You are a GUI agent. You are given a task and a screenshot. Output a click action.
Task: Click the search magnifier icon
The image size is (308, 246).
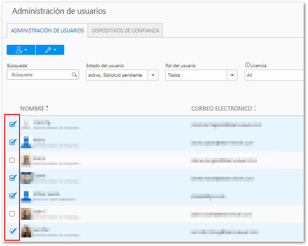click(x=74, y=75)
